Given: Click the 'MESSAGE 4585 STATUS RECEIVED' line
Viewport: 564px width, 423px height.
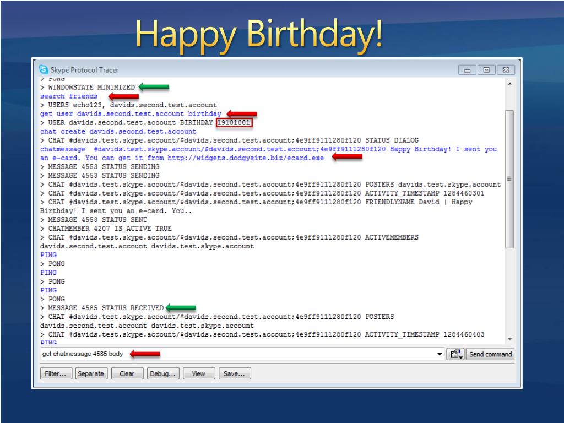Looking at the screenshot, I should pos(102,308).
